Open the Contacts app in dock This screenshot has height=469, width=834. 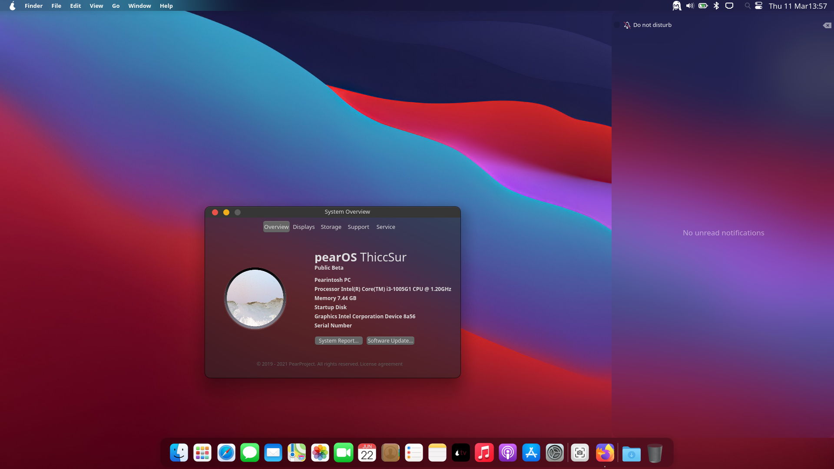point(391,453)
